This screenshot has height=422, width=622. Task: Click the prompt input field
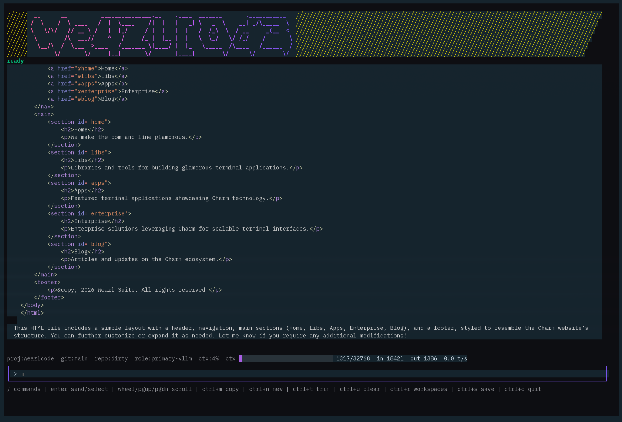point(307,373)
